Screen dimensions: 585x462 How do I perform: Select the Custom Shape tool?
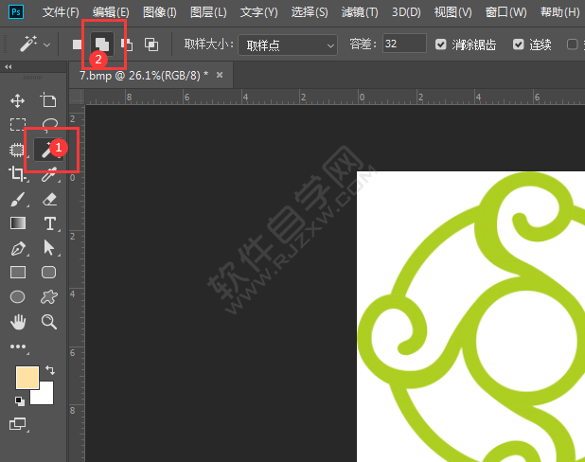(49, 297)
